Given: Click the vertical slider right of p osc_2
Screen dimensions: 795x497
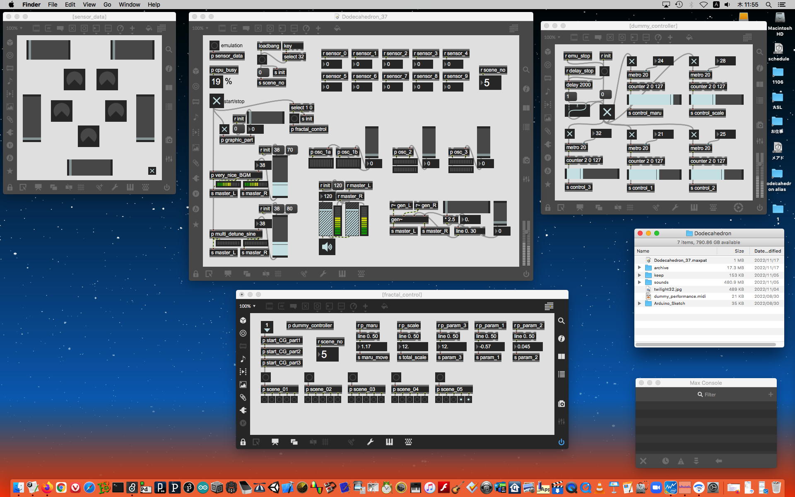Looking at the screenshot, I should click(x=429, y=141).
